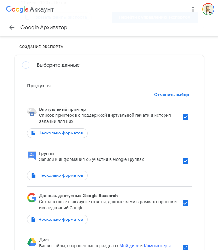
Task: Click the Google Диск triangle icon
Action: (32, 242)
